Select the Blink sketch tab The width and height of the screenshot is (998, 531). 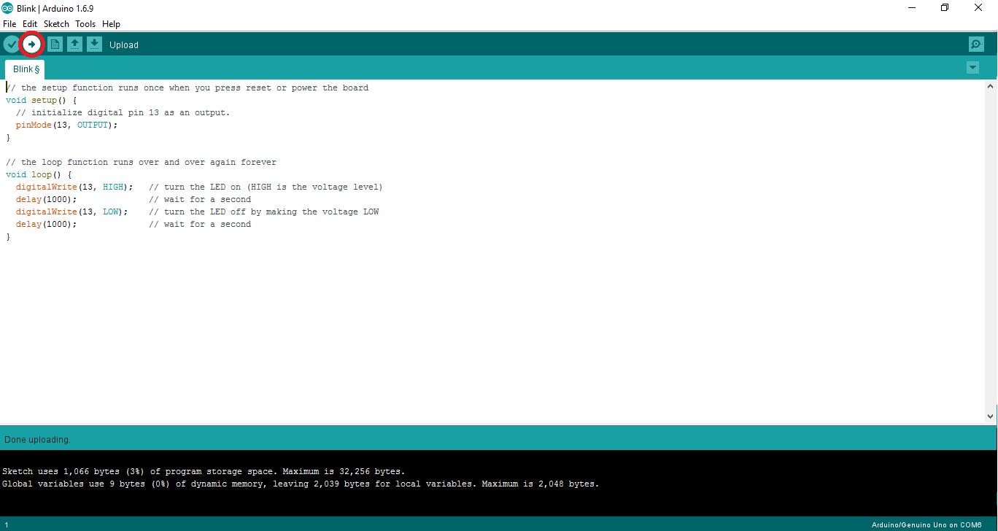point(24,69)
